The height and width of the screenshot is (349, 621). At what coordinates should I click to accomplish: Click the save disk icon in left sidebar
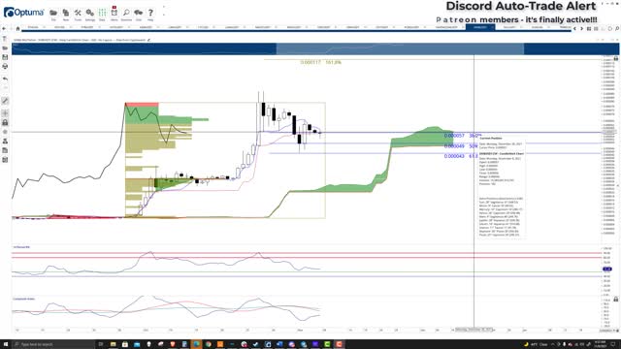(x=5, y=57)
